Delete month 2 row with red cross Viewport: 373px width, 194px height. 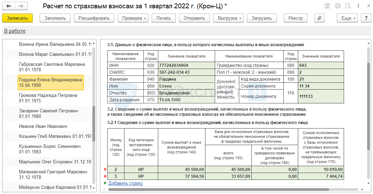click(105, 170)
